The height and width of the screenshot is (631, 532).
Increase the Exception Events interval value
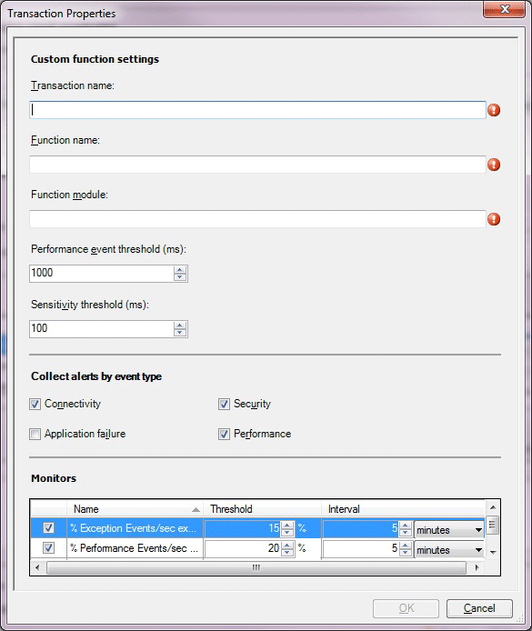(x=406, y=525)
